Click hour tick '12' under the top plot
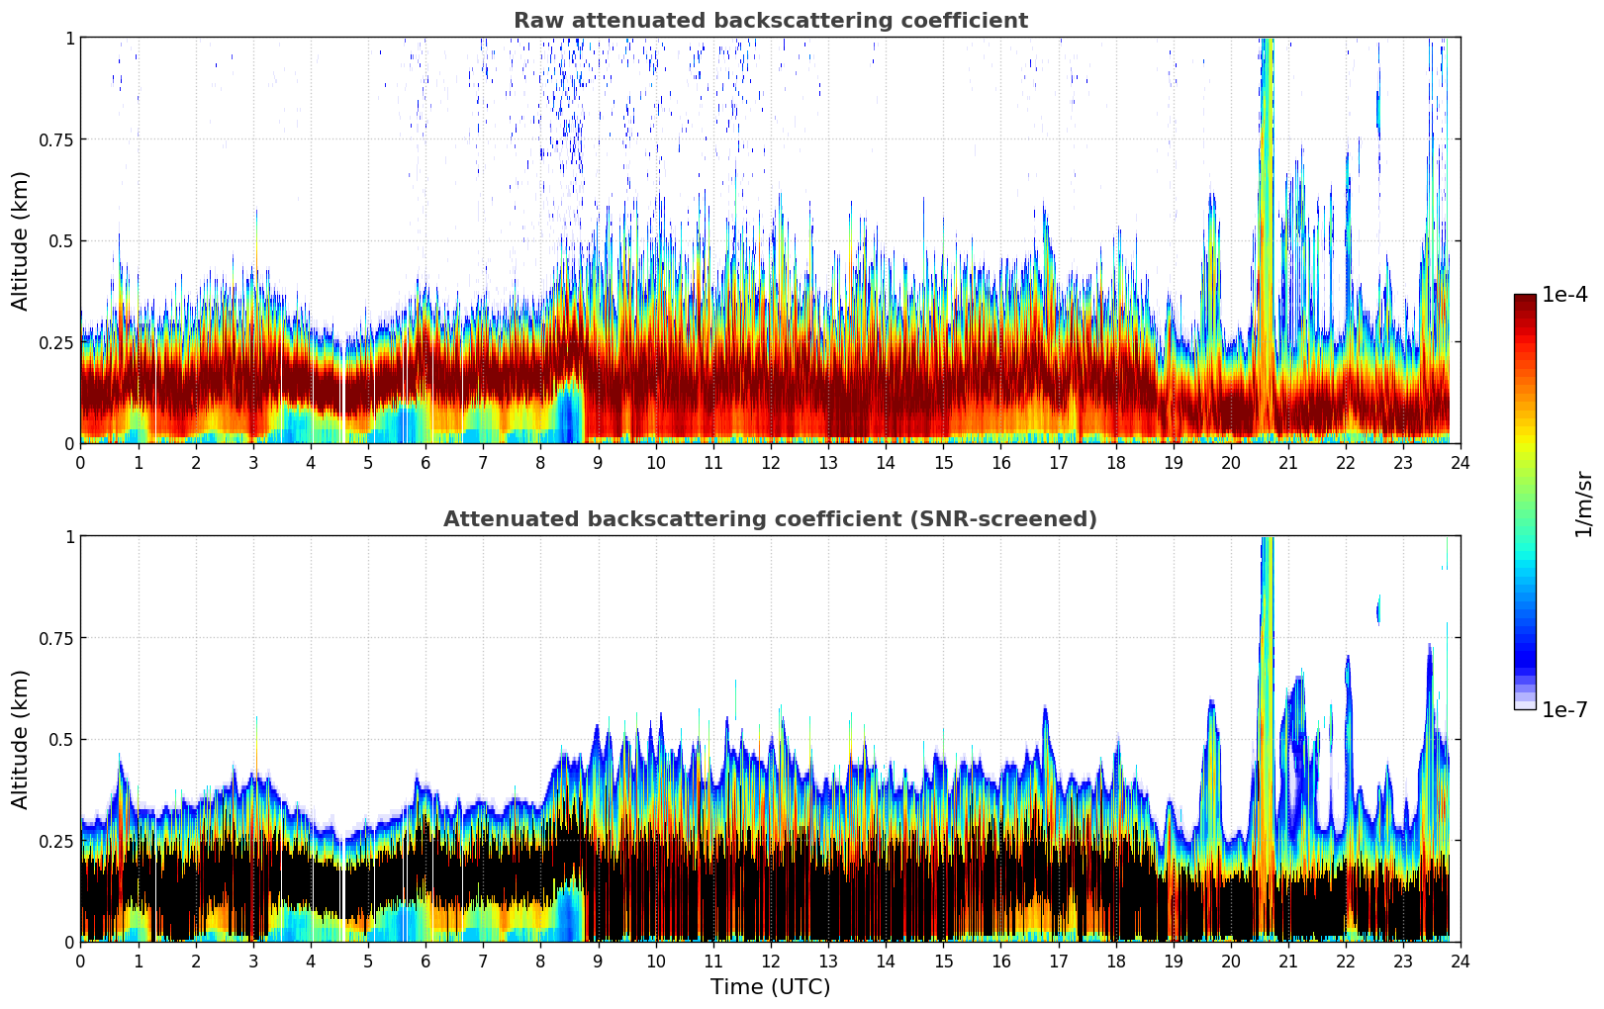The height and width of the screenshot is (1009, 1604). pos(770,463)
